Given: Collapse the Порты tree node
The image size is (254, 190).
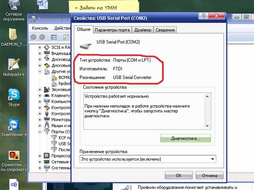Looking at the screenshot, I should pos(40,132).
